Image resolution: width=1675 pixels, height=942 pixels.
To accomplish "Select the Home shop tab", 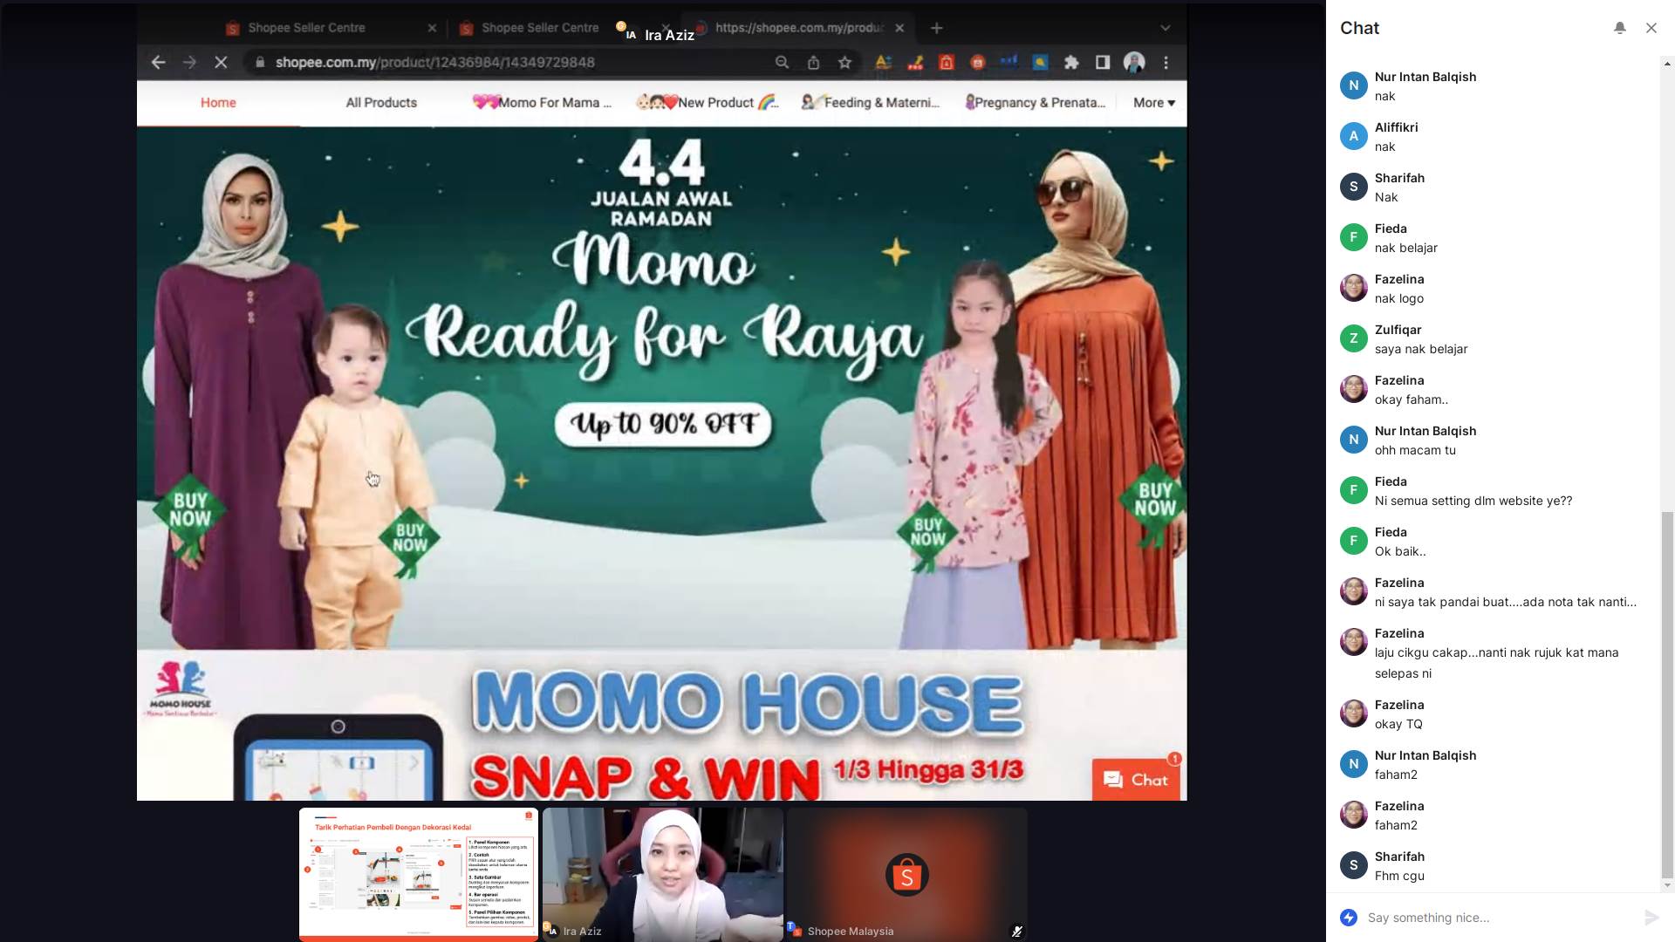I will tap(218, 103).
